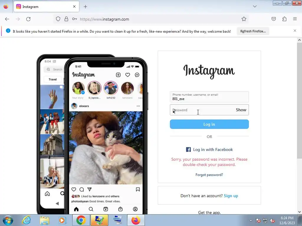Open the Windows Start menu

8,220
